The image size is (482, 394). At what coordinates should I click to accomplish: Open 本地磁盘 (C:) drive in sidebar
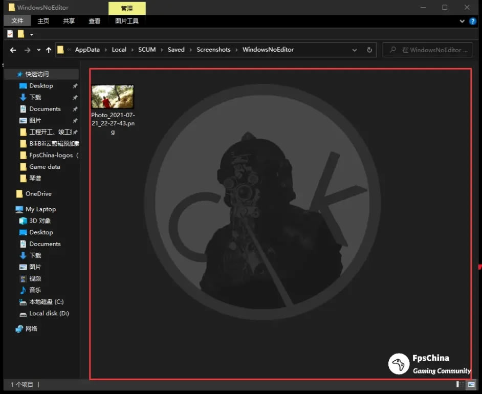point(46,302)
